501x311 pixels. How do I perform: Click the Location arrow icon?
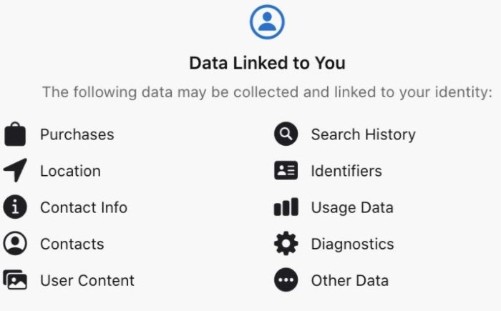(x=15, y=170)
